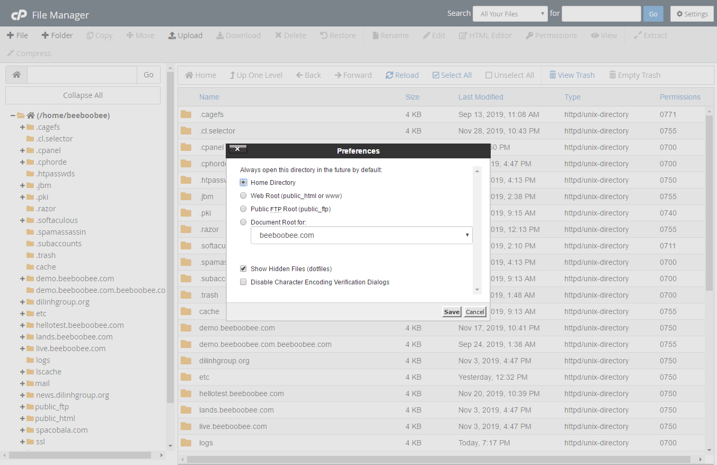
Task: Close Preferences with the X button
Action: tap(238, 149)
